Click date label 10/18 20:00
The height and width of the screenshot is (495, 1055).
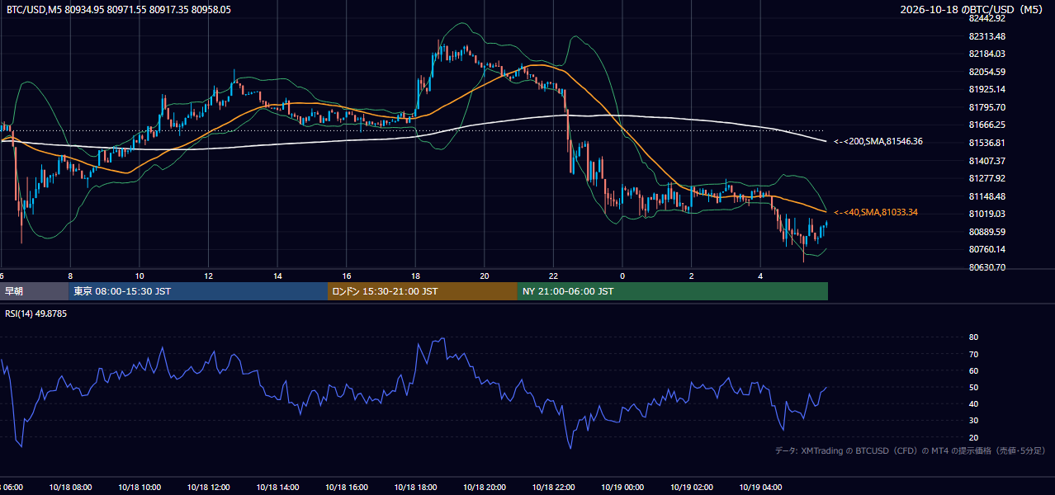[484, 488]
